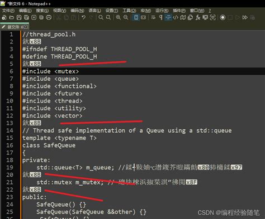Open the 文件(F) menu

coord(8,11)
